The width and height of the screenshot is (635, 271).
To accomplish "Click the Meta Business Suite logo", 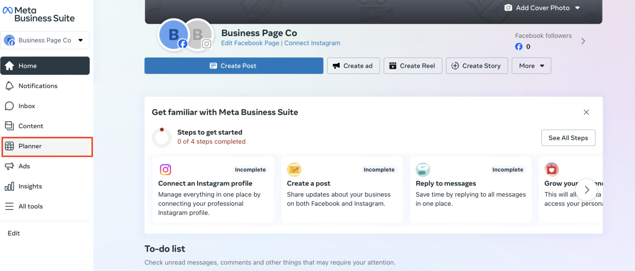I will point(38,14).
